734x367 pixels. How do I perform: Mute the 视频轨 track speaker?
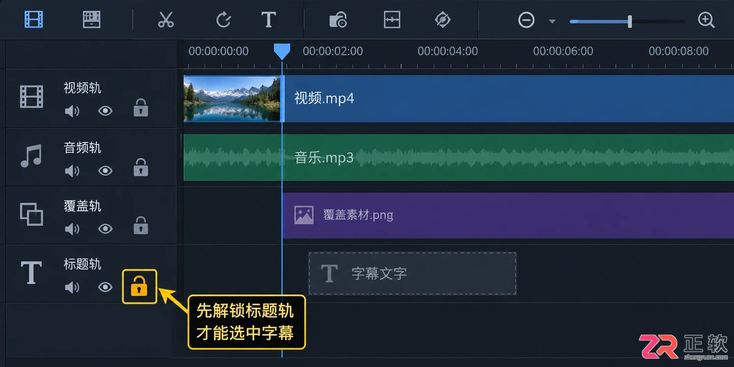tap(72, 111)
